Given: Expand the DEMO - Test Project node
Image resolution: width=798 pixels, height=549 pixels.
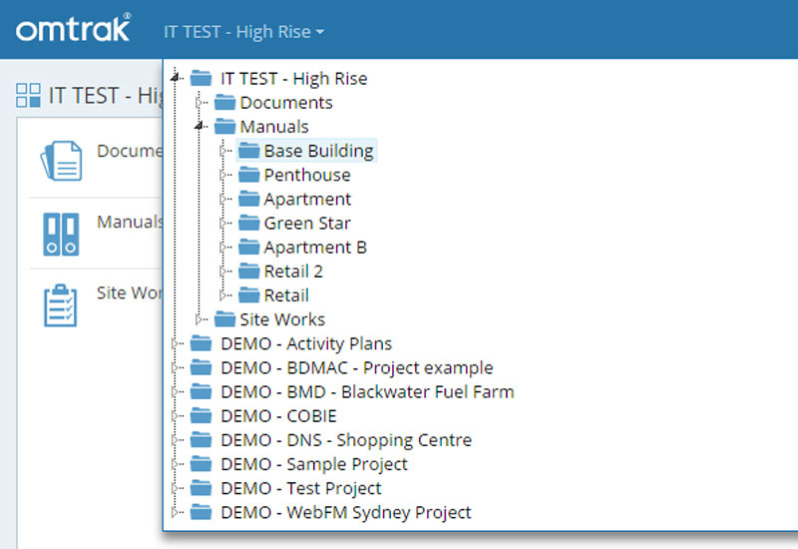Looking at the screenshot, I should pos(176,488).
